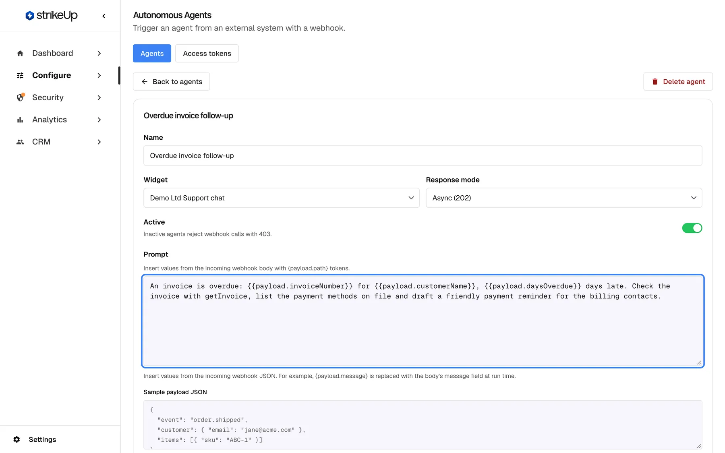This screenshot has width=725, height=453.
Task: Expand the Configure menu chevron
Action: coord(99,75)
